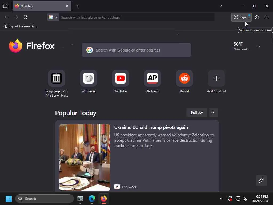Expand the system tray hidden icons chevron
Viewport: 273px width, 205px height.
[221, 199]
